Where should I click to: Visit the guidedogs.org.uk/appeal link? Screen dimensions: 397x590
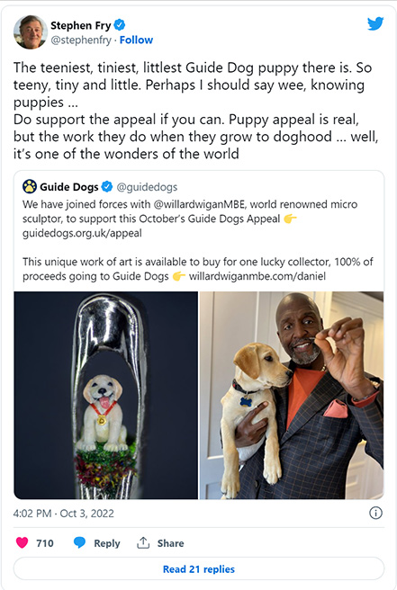pos(82,233)
